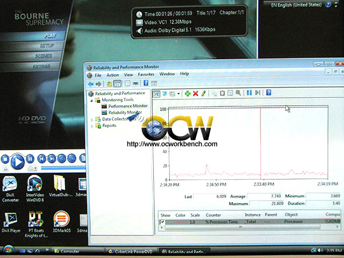Screen dimensions: 344x258
Task: Open the Help menu
Action: pos(184,74)
